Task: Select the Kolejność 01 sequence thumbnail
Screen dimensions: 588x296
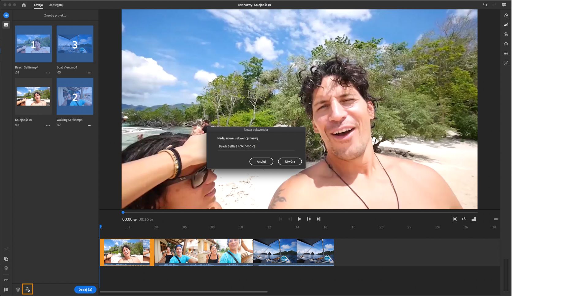Action: (x=33, y=96)
